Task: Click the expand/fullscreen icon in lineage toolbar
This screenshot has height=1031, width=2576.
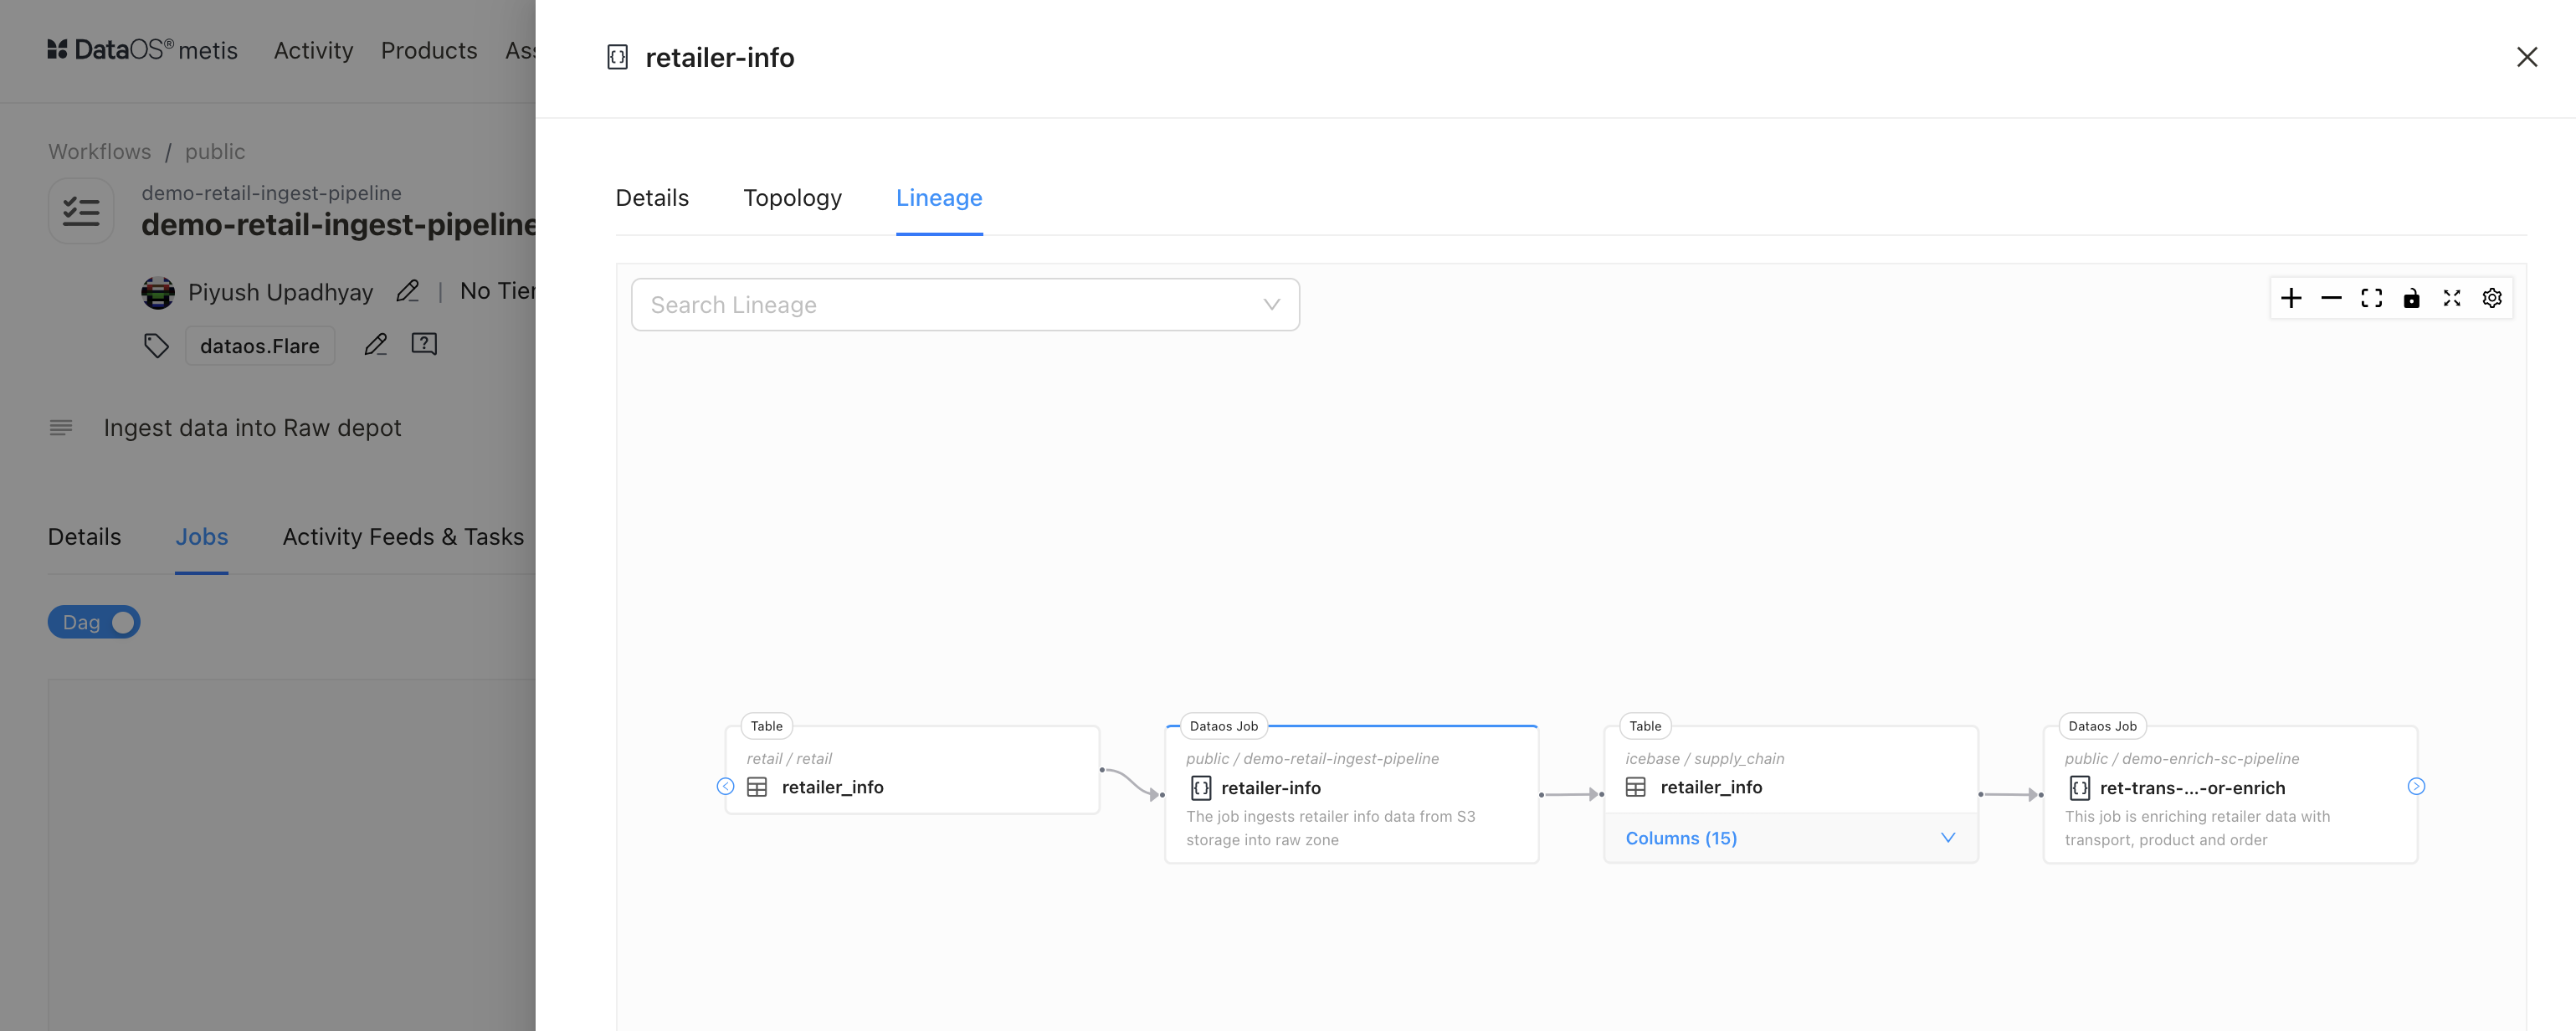Action: click(x=2453, y=299)
